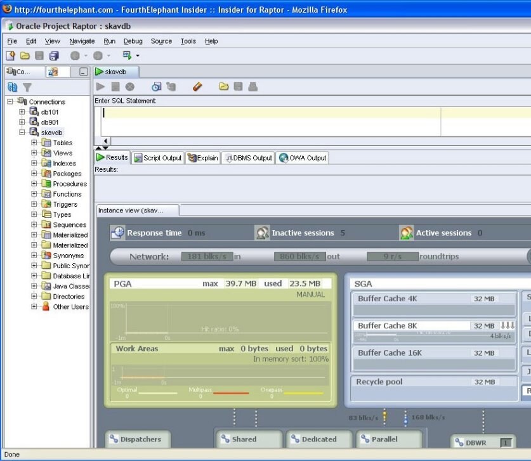Click the Active sessions icon

[x=407, y=233]
